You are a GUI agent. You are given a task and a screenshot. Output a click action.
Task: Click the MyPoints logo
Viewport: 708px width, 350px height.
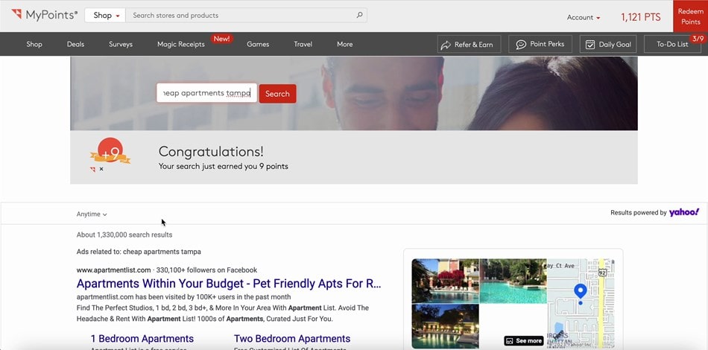tap(44, 15)
